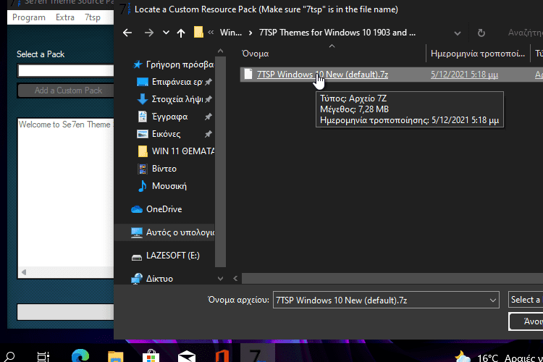Viewport: 543px width, 362px height.
Task: Open WIN 11 ΘΕΜΑΤΑ folder
Action: point(176,151)
